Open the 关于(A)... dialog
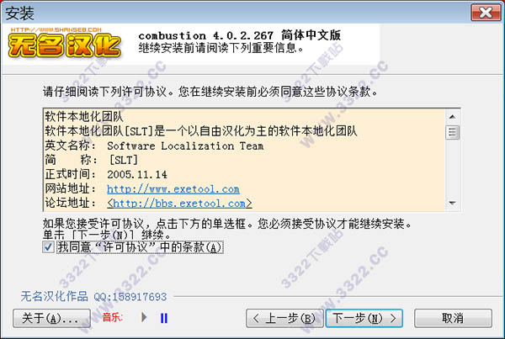Screen dimensions: 505x339 [x=51, y=319]
